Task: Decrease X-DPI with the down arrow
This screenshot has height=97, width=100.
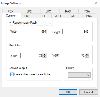Action: point(45,57)
